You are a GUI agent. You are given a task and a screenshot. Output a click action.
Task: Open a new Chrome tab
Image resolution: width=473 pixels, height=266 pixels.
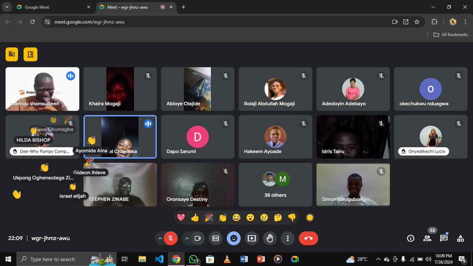184,7
